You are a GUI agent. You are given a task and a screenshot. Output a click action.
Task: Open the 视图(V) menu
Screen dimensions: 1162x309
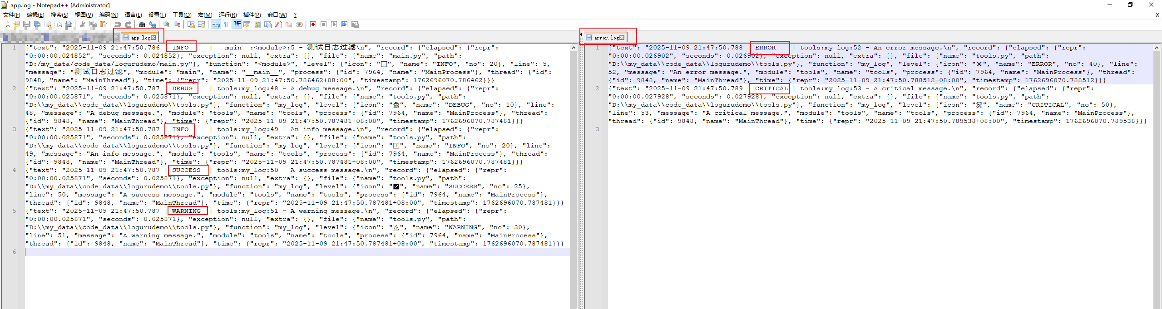[x=84, y=15]
